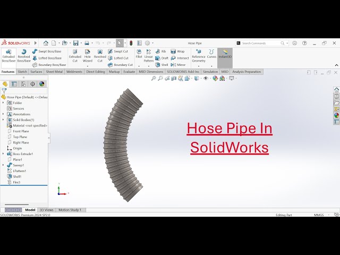
Task: Open Appearances task pane color ball
Action: (x=336, y=115)
